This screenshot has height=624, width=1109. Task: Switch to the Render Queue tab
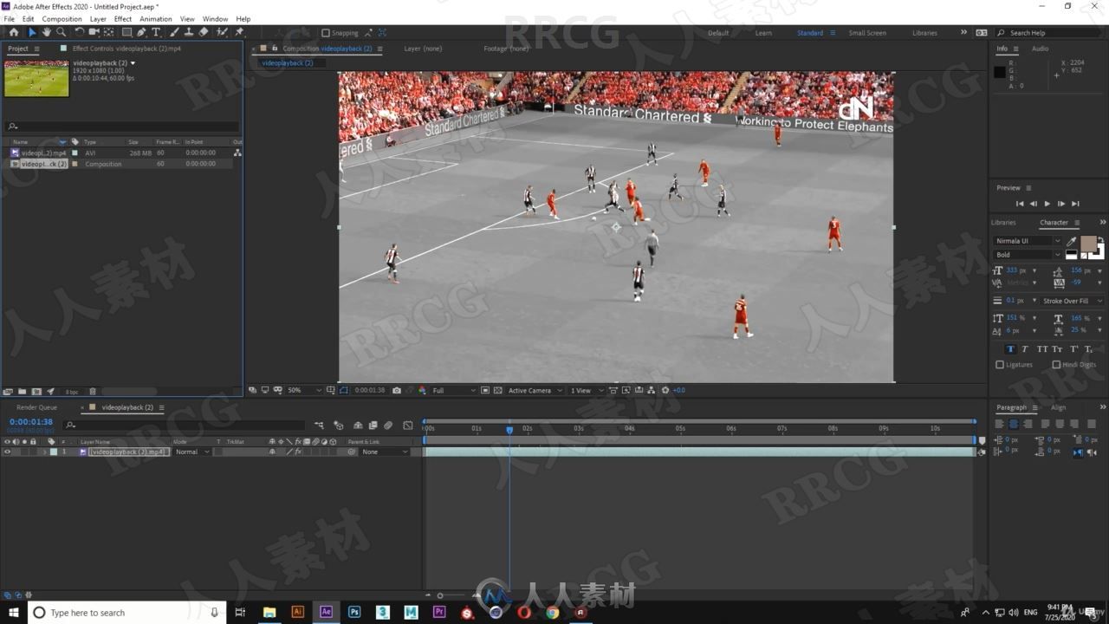coord(36,407)
